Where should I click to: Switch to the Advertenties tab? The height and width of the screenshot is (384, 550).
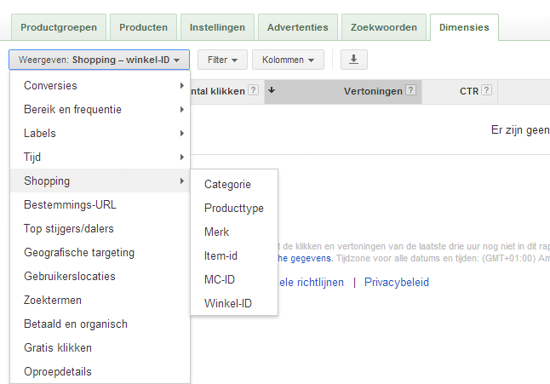click(298, 27)
